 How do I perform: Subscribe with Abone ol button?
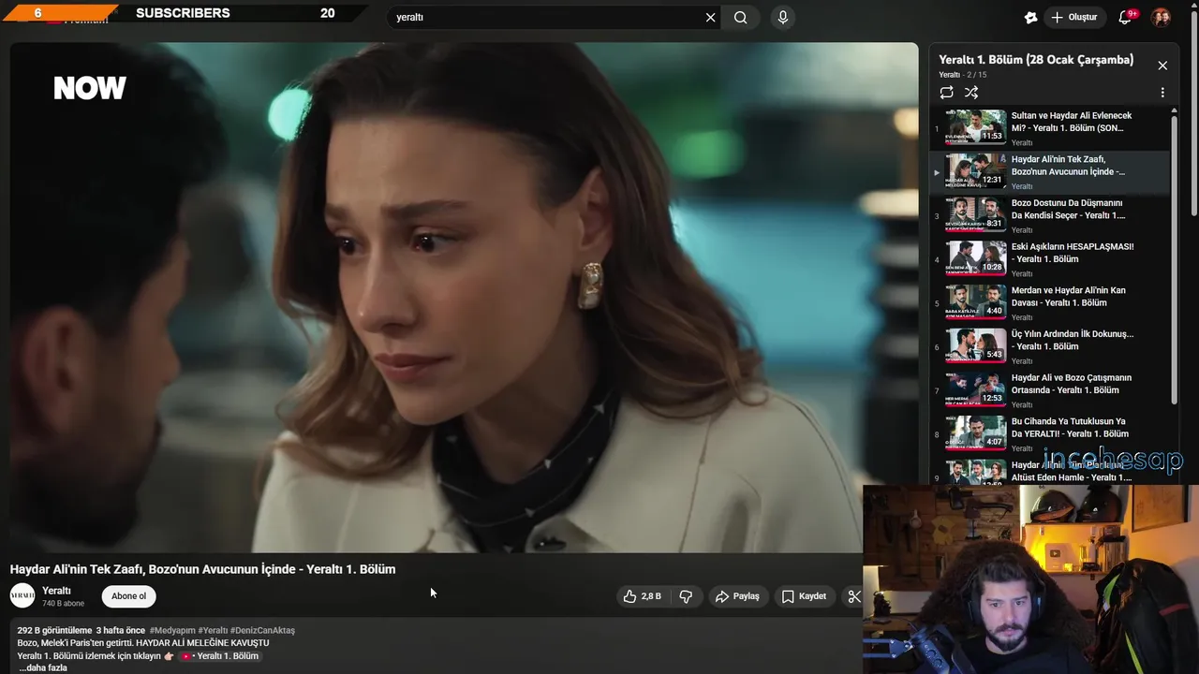[x=129, y=596]
